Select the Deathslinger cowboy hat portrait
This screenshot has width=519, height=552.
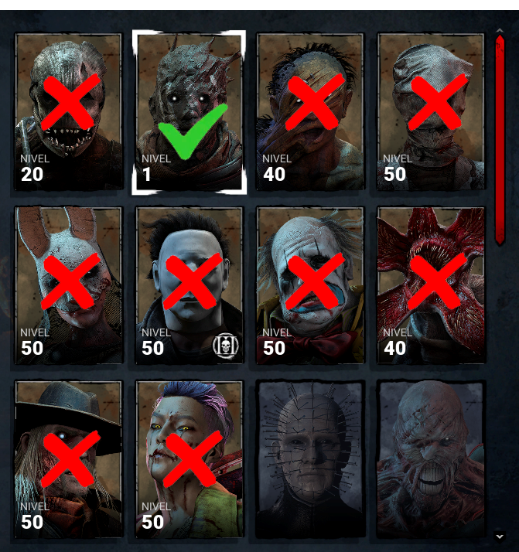point(69,458)
